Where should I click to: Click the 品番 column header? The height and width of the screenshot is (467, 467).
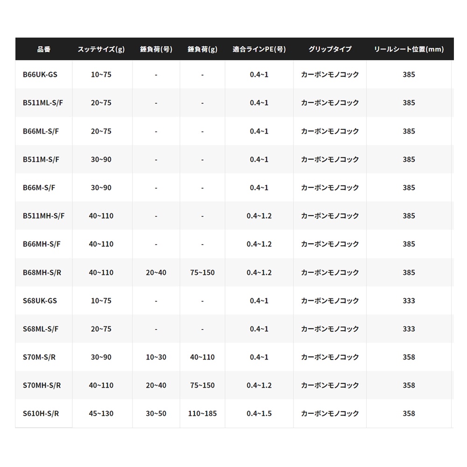(43, 49)
